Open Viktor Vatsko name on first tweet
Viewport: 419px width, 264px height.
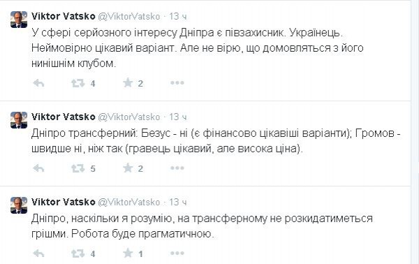(x=64, y=16)
